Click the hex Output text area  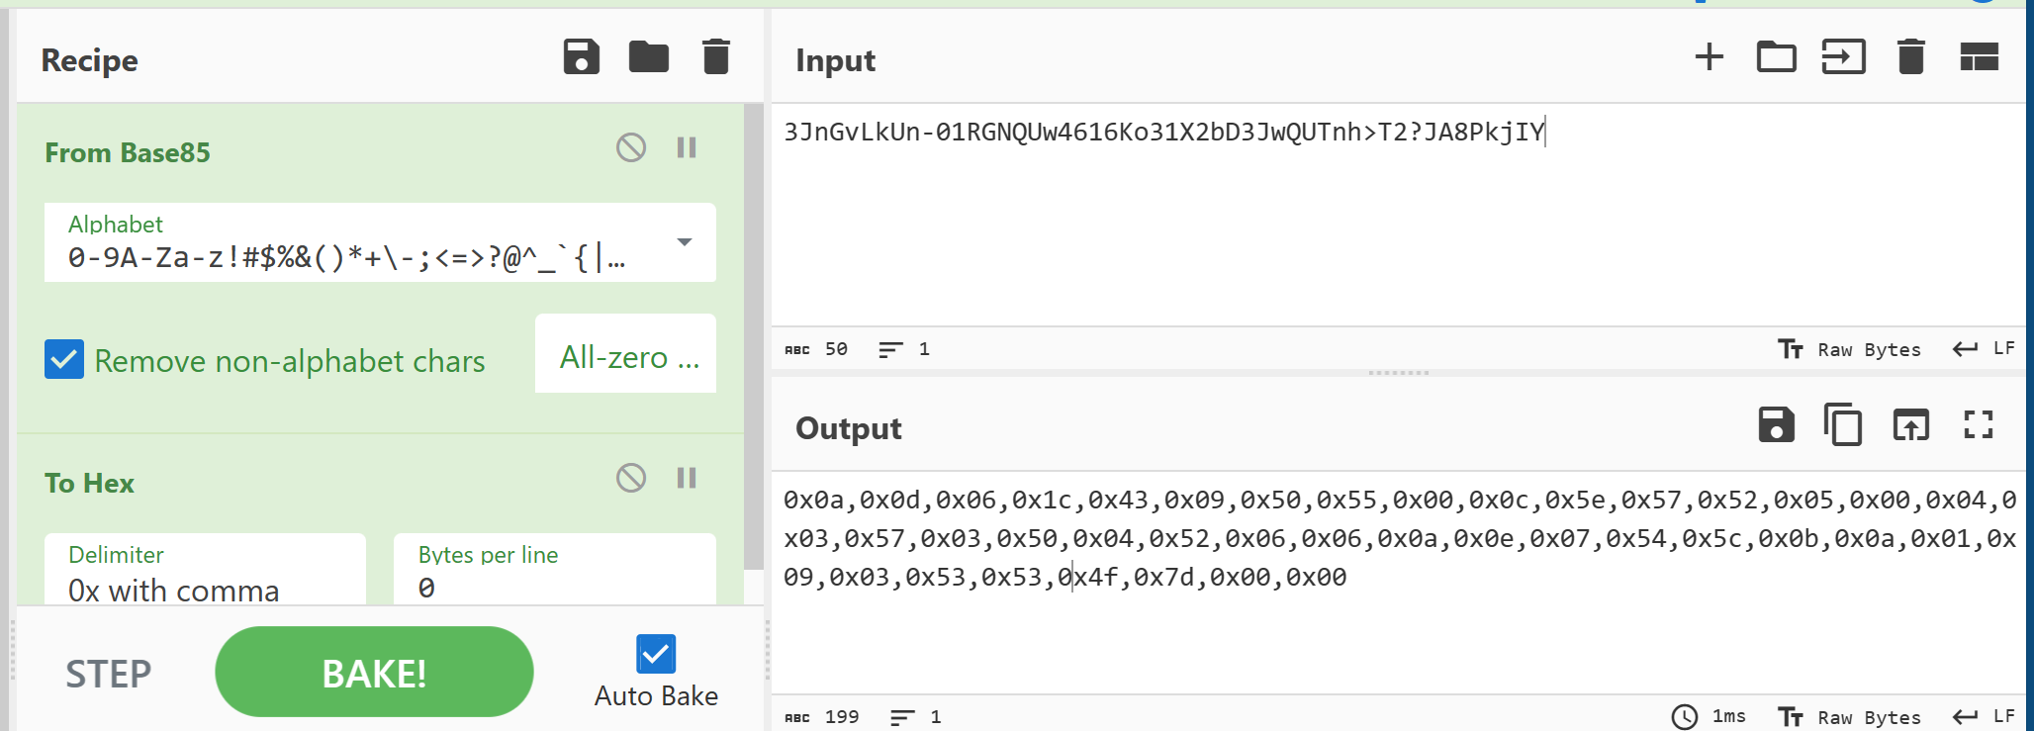1398,582
